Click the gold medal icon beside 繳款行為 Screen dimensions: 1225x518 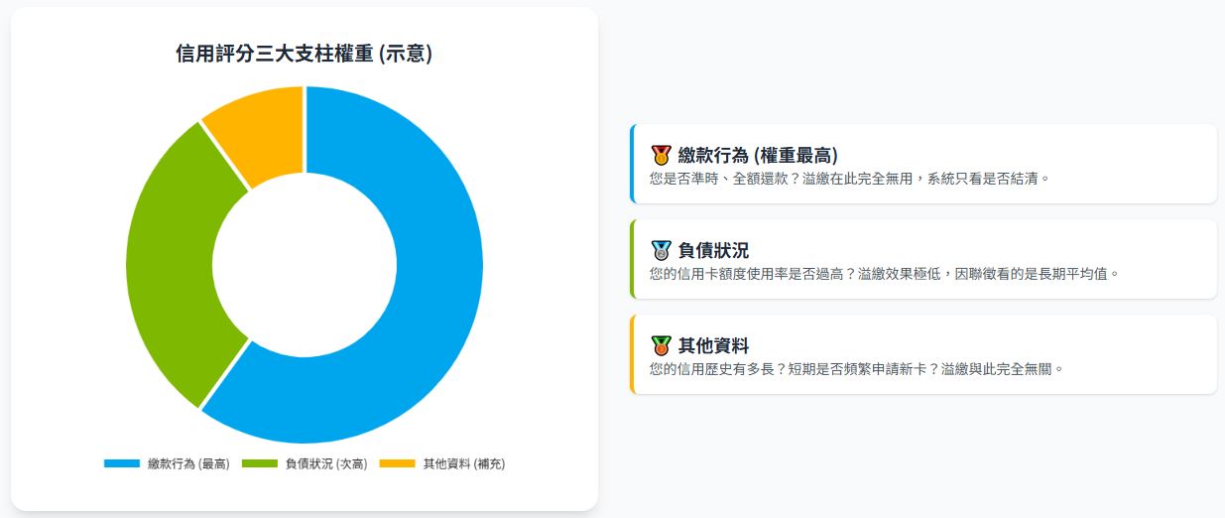coord(661,155)
